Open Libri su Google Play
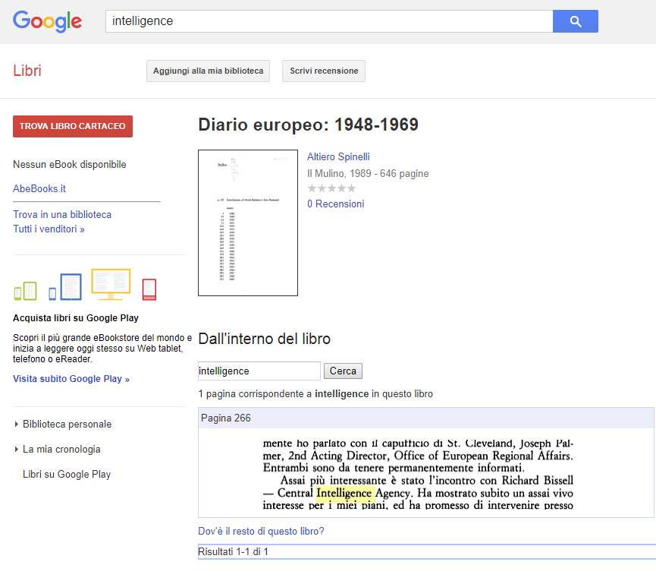The width and height of the screenshot is (656, 584). tap(67, 474)
